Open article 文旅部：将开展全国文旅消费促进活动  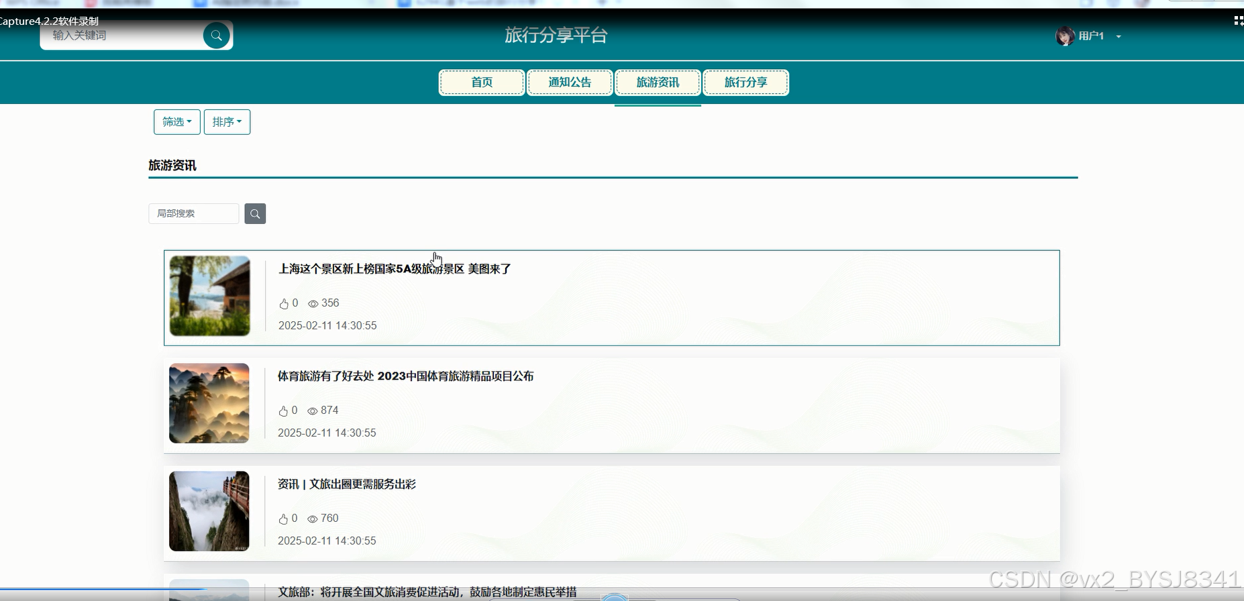[x=427, y=592]
